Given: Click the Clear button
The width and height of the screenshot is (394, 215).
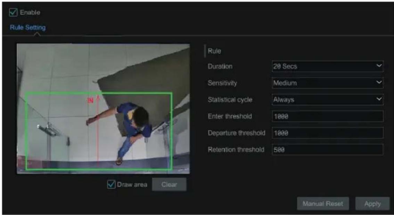Looking at the screenshot, I should 169,184.
